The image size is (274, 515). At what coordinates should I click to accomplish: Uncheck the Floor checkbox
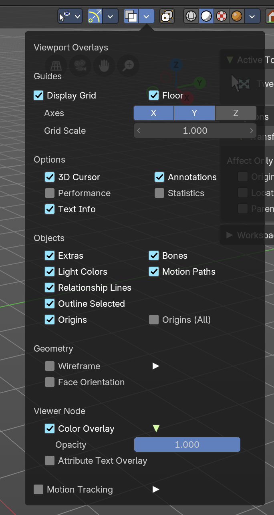pyautogui.click(x=154, y=95)
